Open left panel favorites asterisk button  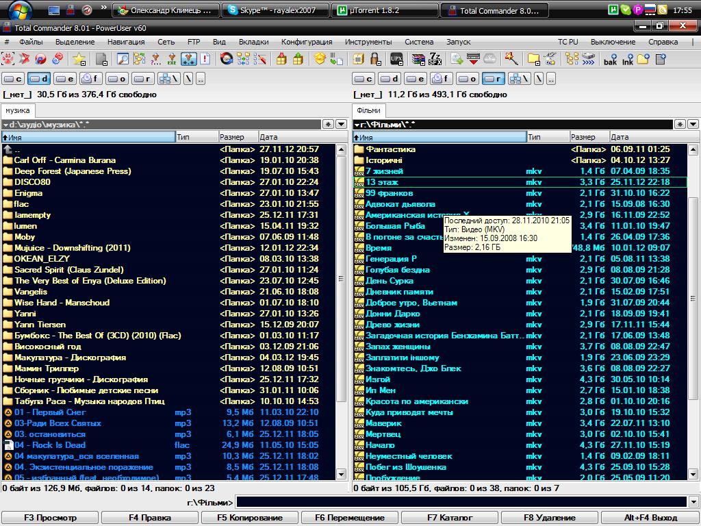(x=328, y=125)
